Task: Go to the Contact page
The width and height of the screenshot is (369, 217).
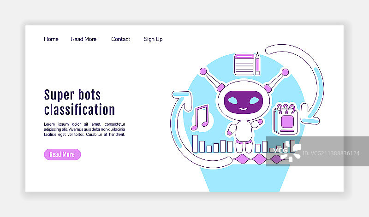Action: [120, 39]
